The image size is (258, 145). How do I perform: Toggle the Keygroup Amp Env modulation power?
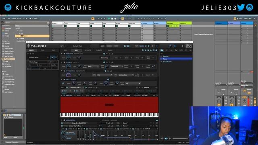[x=62, y=123]
